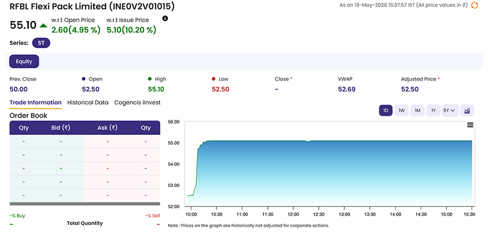Click the red Low value 52.50

220,89
